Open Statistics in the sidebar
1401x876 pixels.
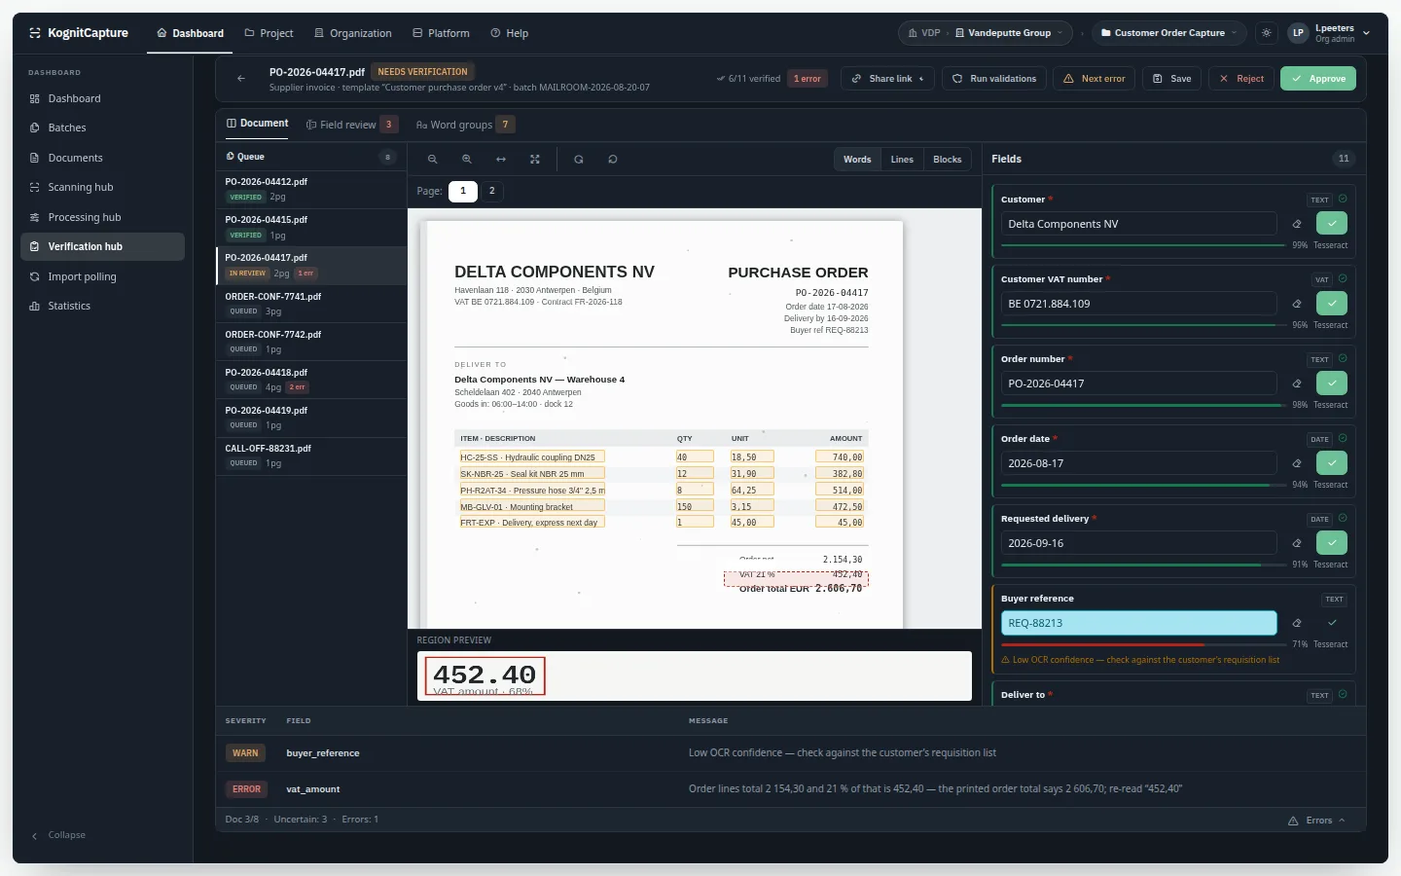pyautogui.click(x=102, y=307)
